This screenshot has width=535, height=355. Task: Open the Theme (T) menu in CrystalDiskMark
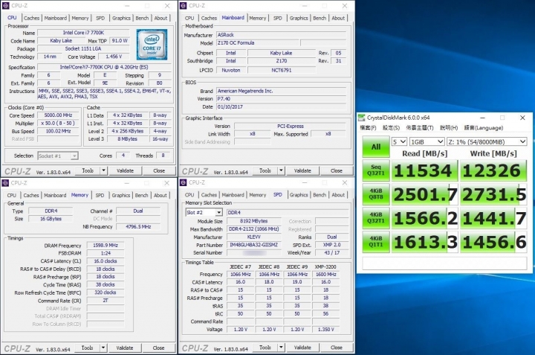pyautogui.click(x=420, y=128)
